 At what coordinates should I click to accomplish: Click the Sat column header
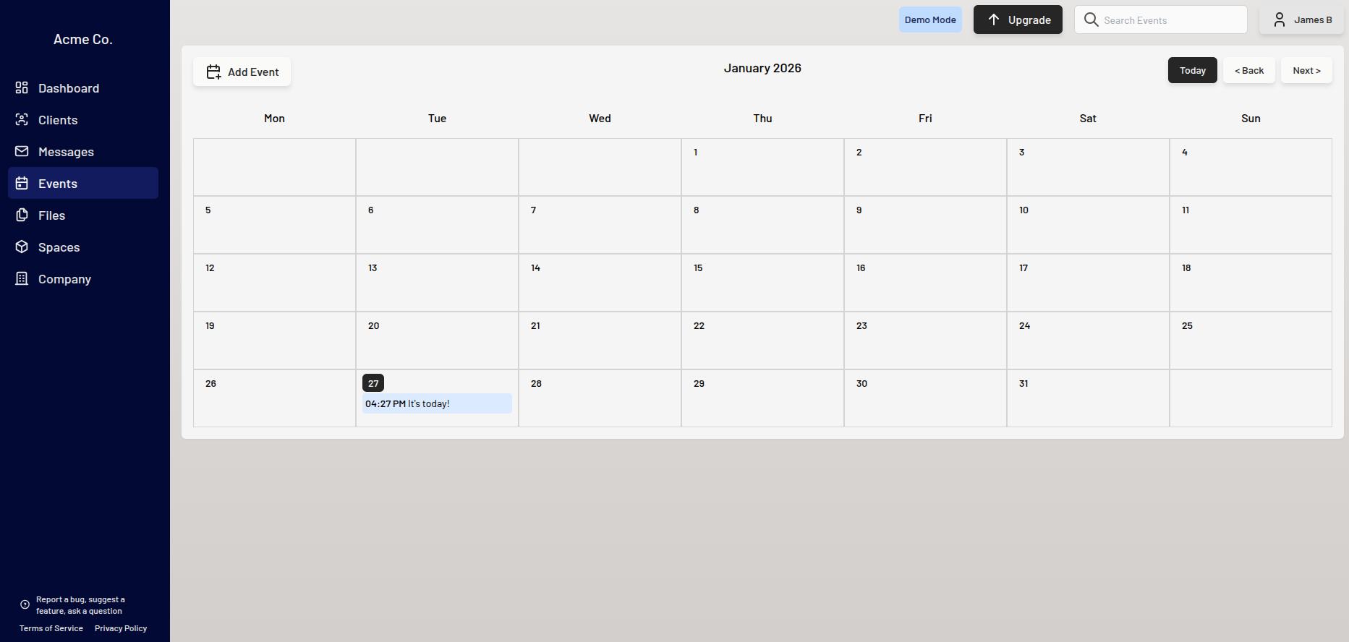(x=1088, y=119)
